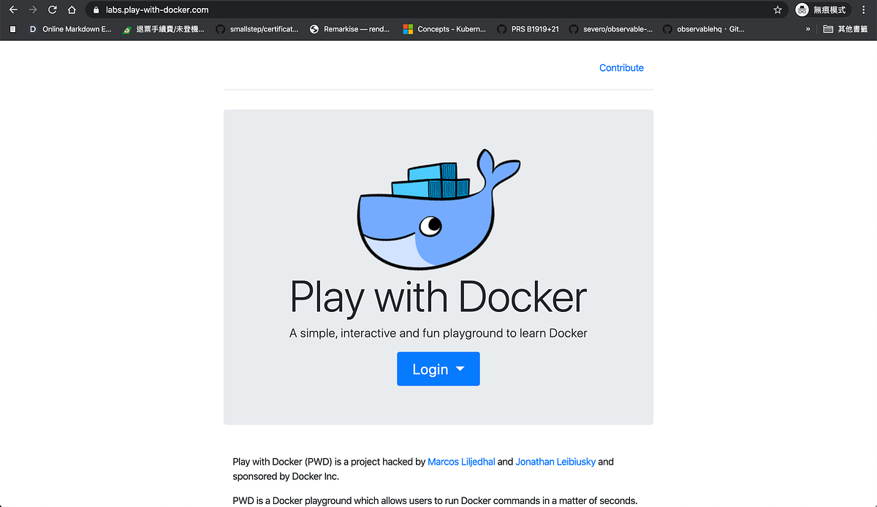Bookmark this page with the star icon
Image resolution: width=877 pixels, height=507 pixels.
pos(778,10)
